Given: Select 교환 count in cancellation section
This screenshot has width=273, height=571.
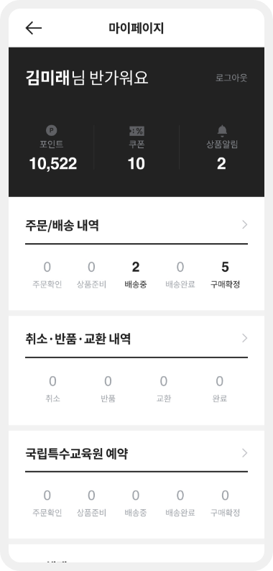Looking at the screenshot, I should pos(164,389).
